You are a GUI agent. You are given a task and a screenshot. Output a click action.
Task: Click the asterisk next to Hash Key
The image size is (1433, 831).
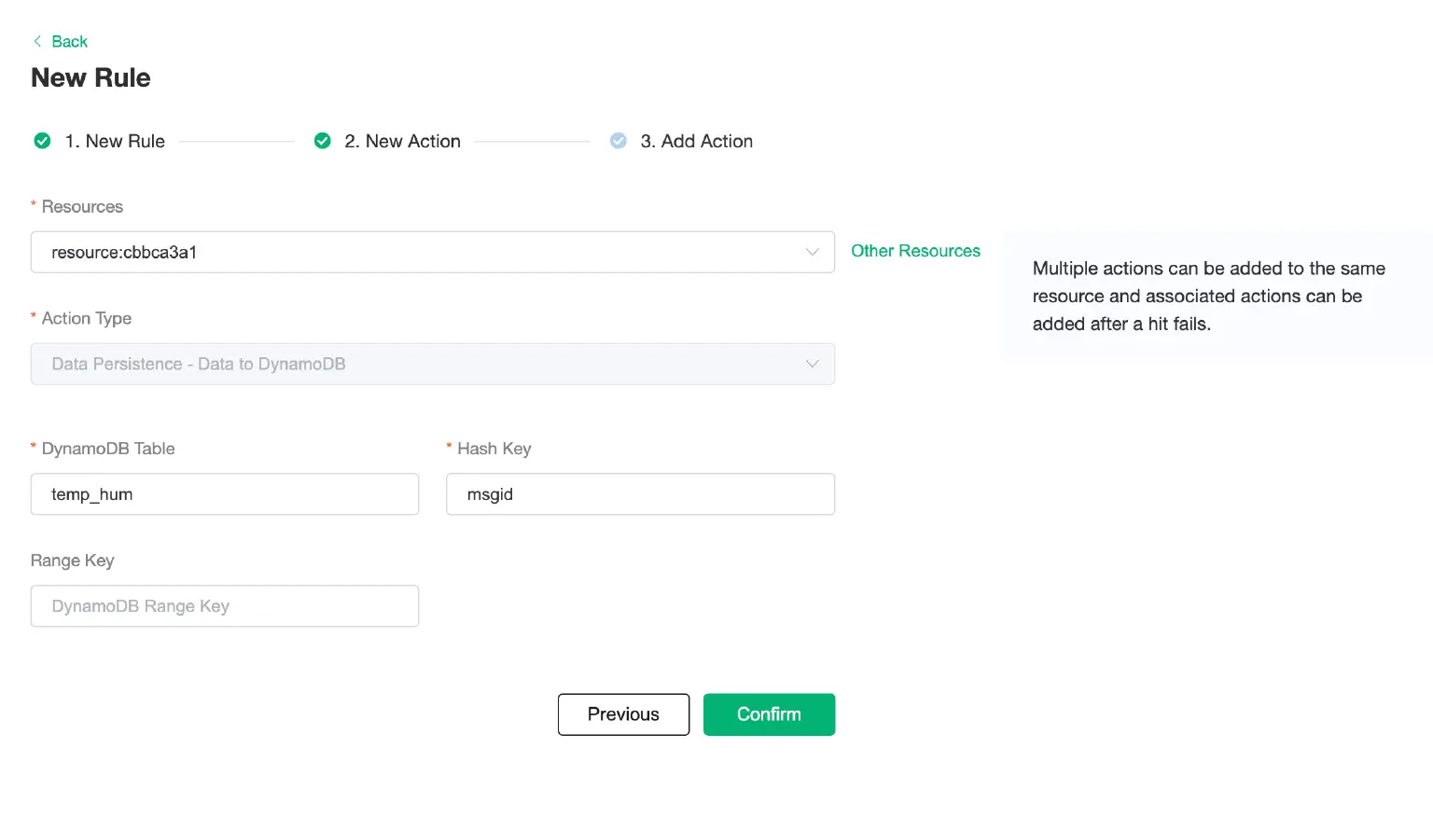(x=449, y=449)
